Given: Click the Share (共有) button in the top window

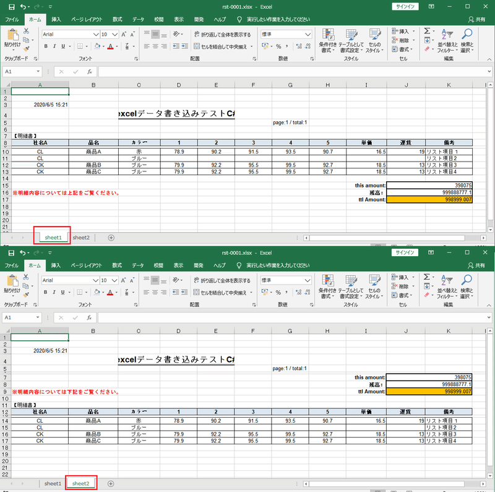Looking at the screenshot, I should coord(476,19).
